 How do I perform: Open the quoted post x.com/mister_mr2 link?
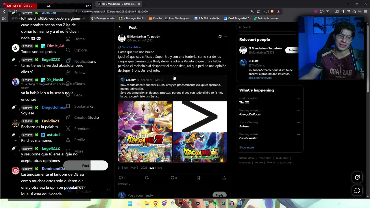click(x=144, y=96)
